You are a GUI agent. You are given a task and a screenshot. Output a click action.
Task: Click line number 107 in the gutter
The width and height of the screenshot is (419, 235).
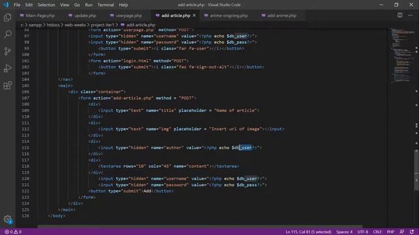[26, 98]
